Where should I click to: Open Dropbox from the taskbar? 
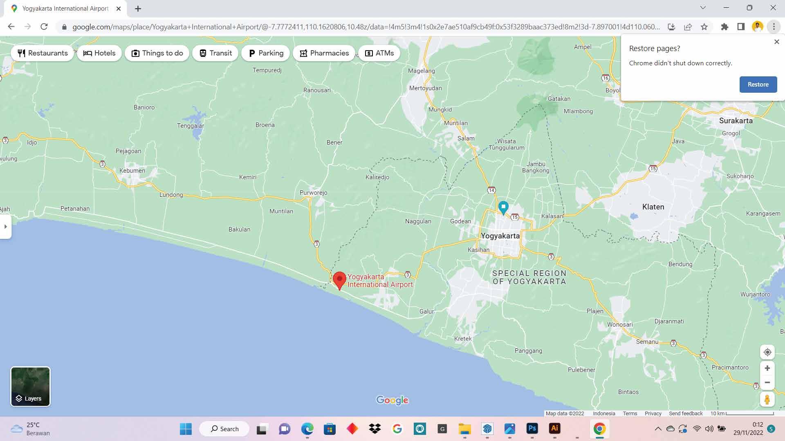click(375, 429)
